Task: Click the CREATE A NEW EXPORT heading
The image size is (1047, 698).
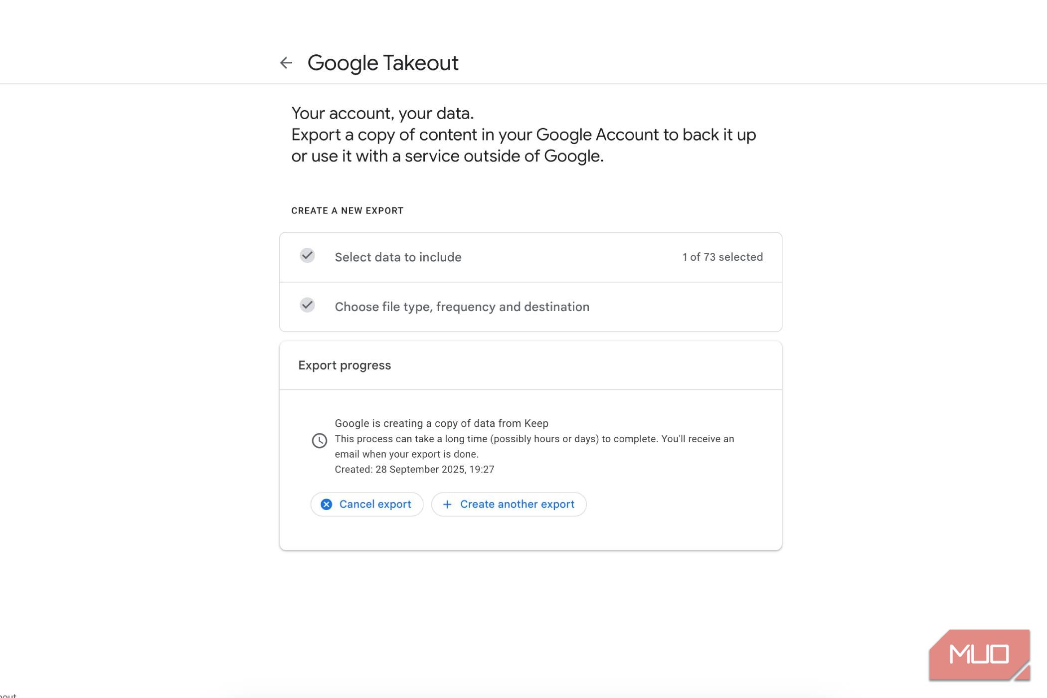Action: click(x=347, y=211)
